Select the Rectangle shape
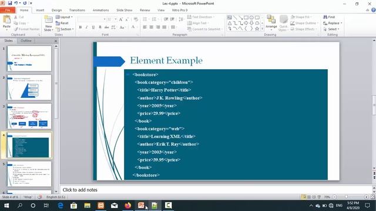 [x=246, y=18]
